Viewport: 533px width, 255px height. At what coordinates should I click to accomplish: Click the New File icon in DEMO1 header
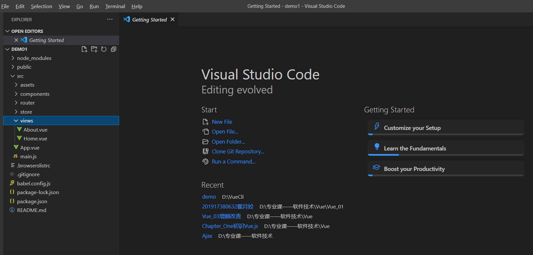click(x=84, y=49)
